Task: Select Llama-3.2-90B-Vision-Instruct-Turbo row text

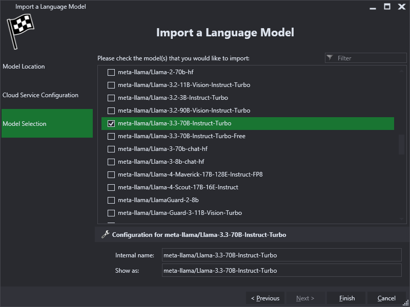Action: click(x=184, y=111)
